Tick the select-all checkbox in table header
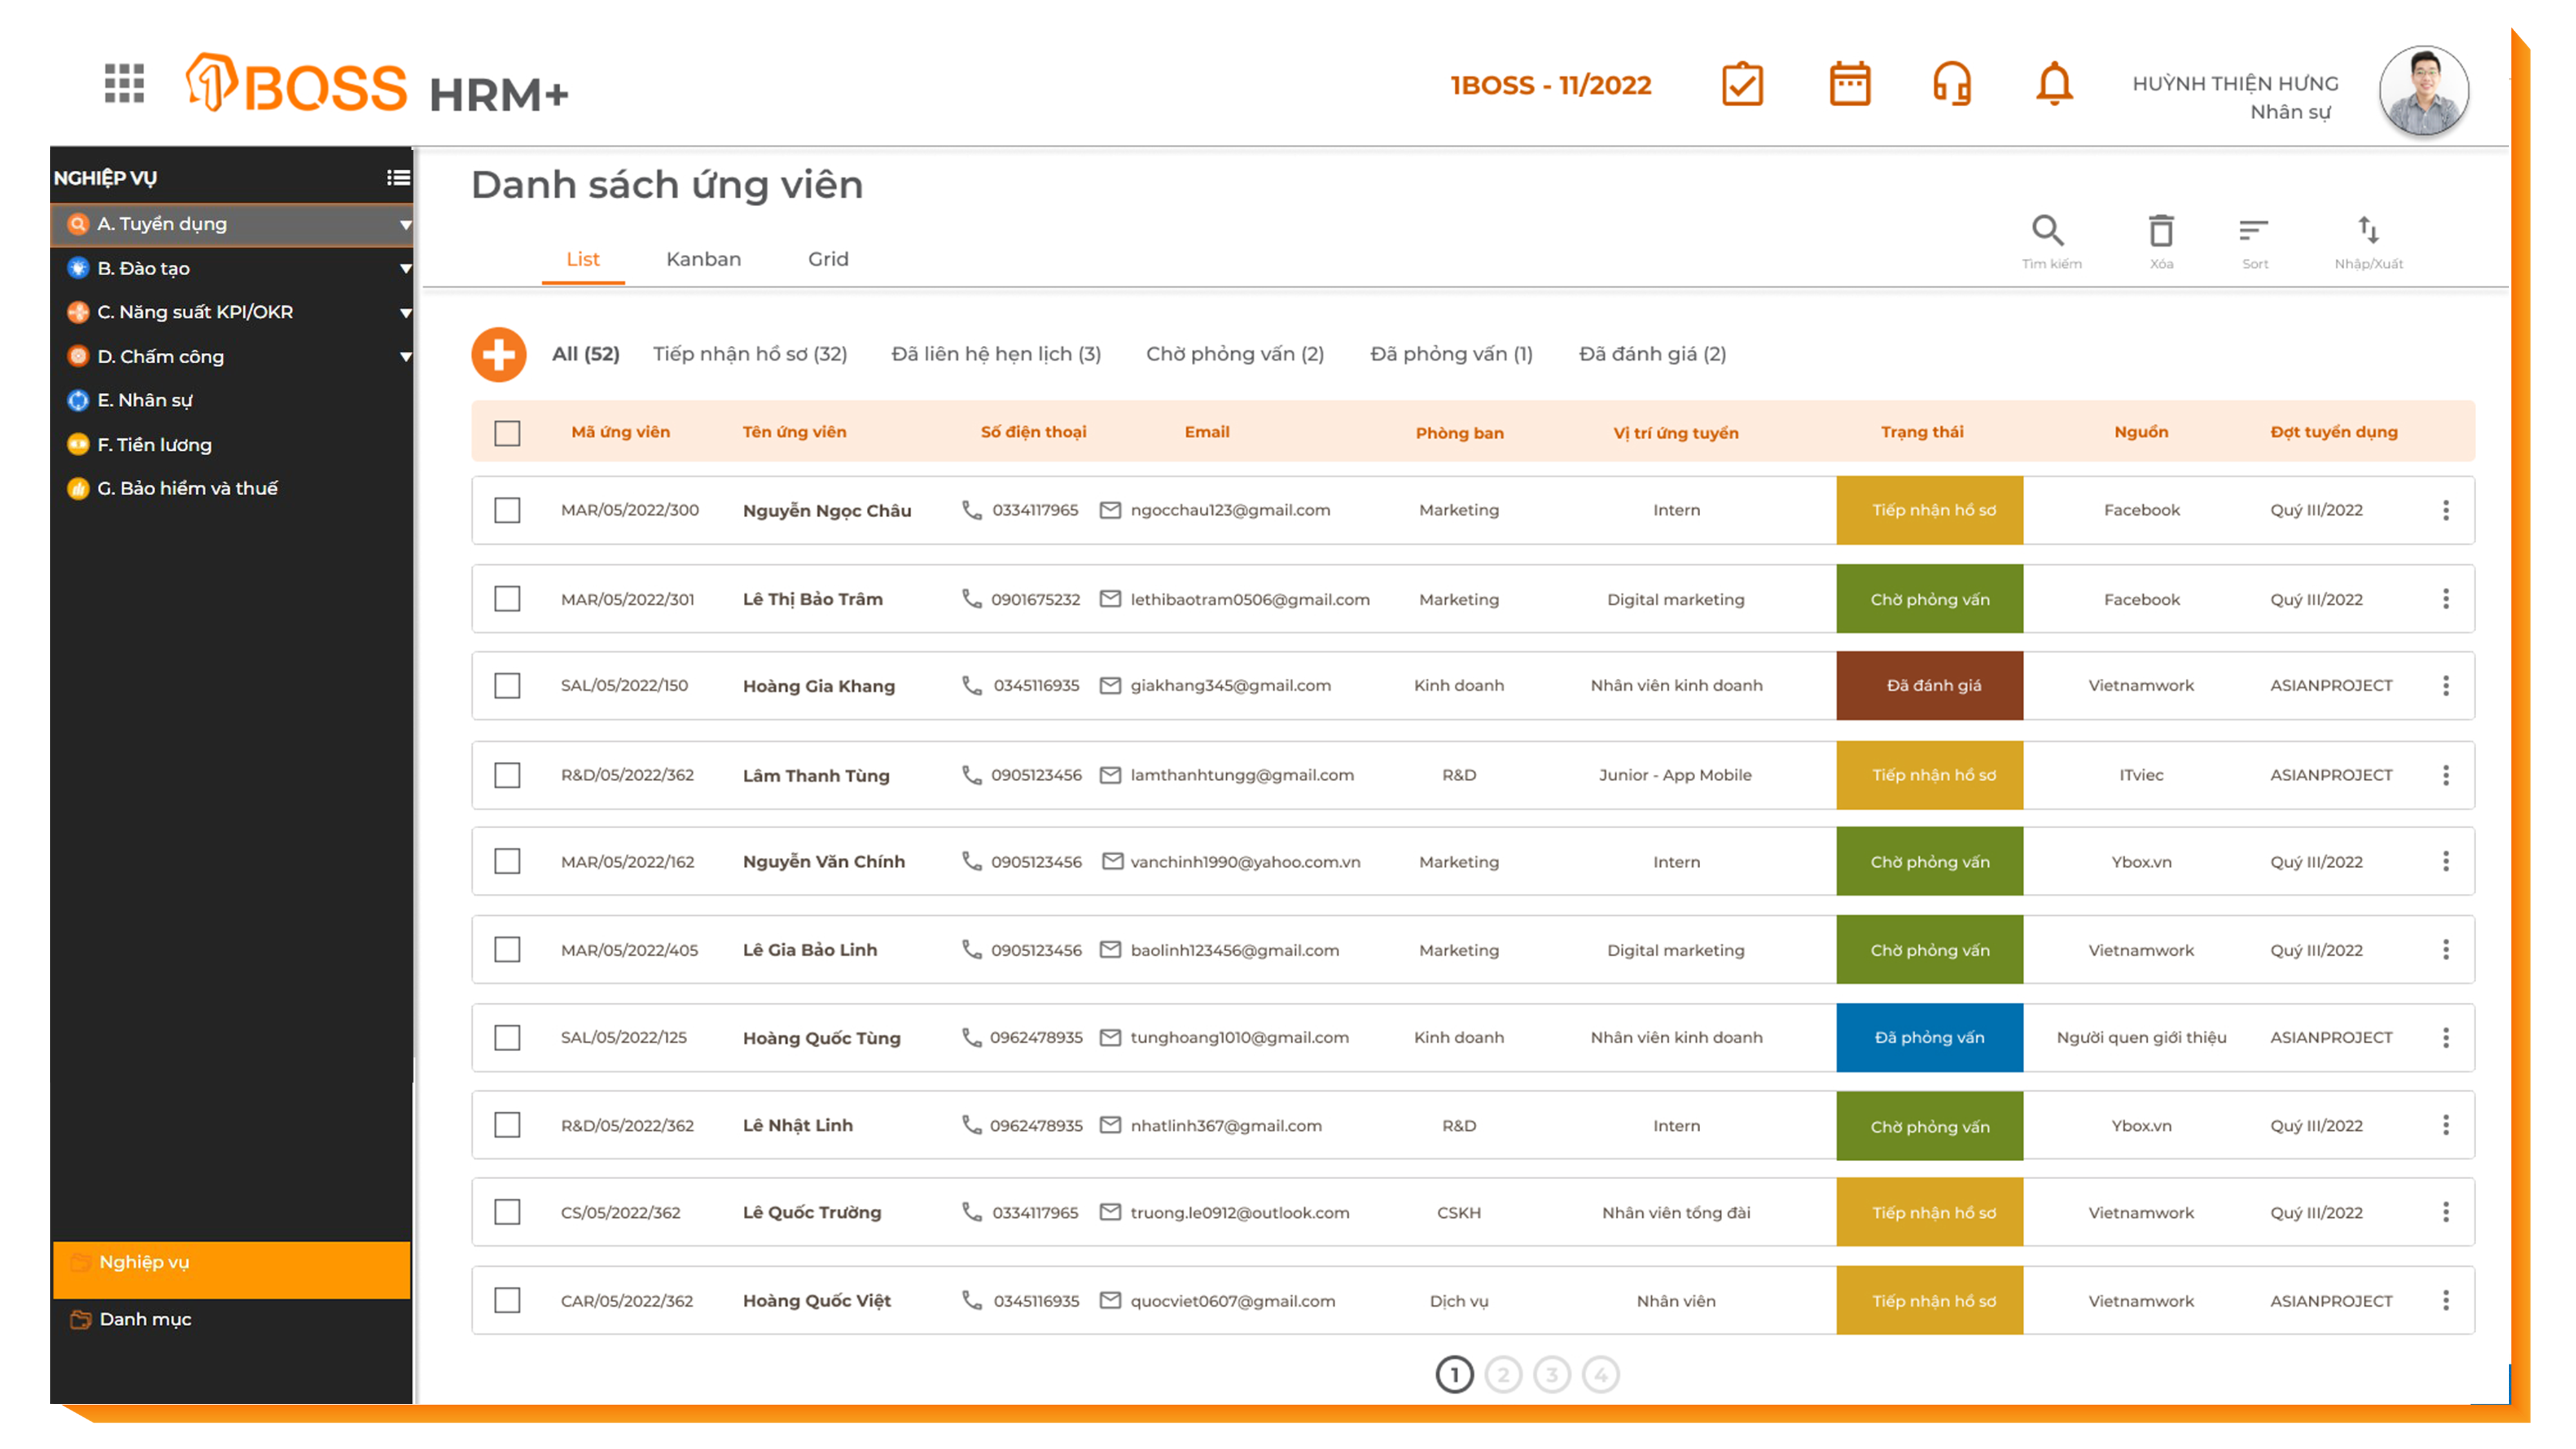 click(x=507, y=433)
